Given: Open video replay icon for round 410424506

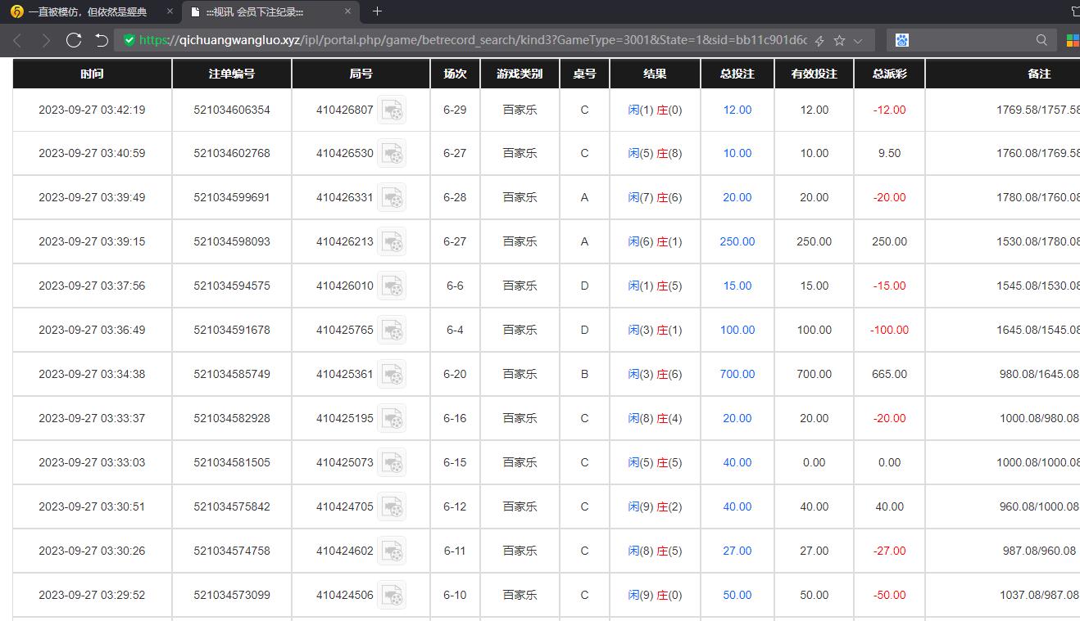Looking at the screenshot, I should [x=392, y=596].
